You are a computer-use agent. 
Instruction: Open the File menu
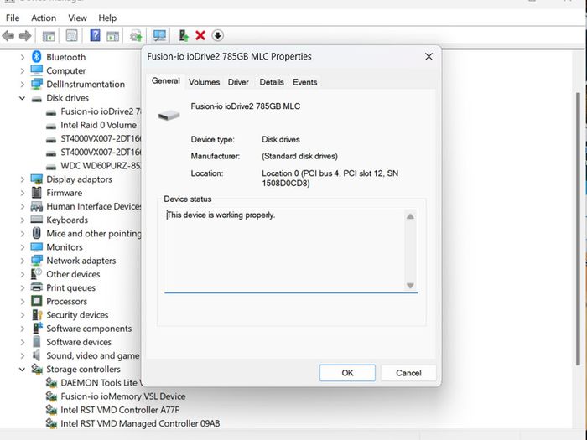point(13,18)
